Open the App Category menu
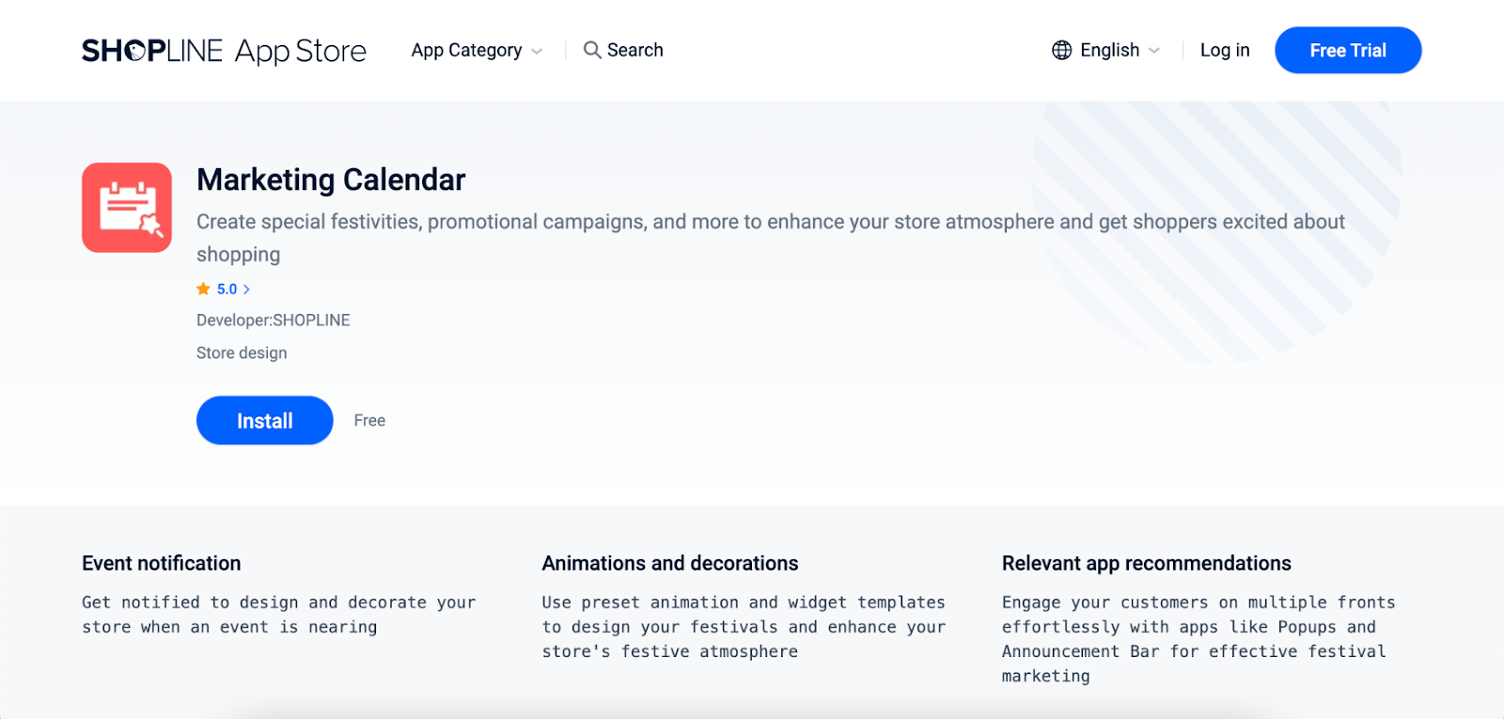Viewport: 1504px width, 719px height. (466, 50)
